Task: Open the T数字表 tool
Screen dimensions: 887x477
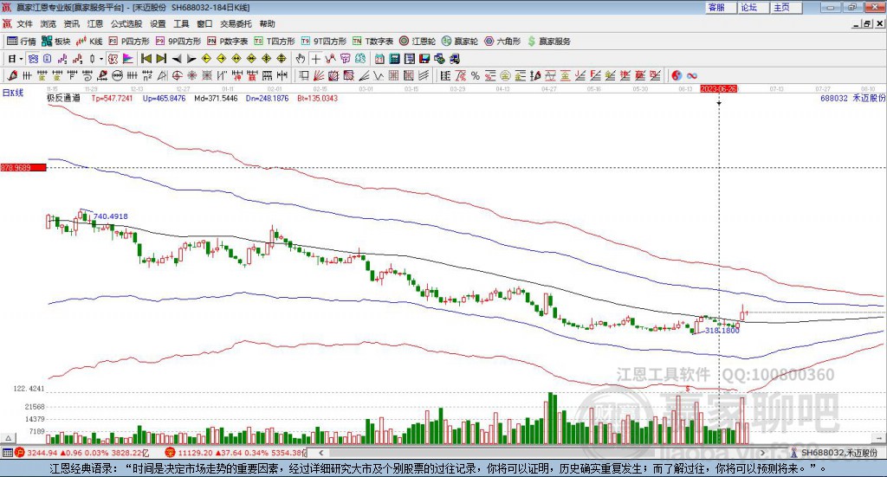Action: 372,42
